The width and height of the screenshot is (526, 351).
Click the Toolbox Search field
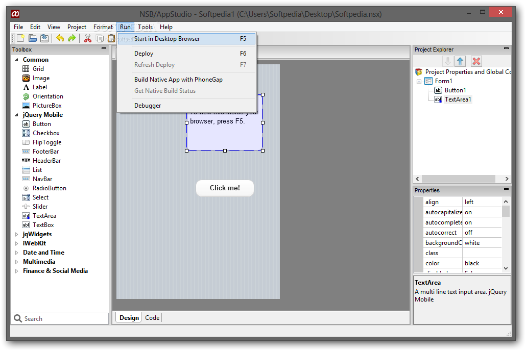(60, 319)
